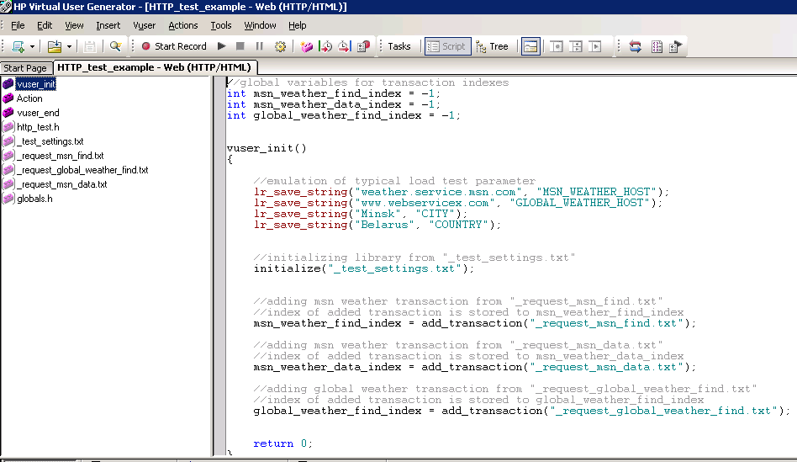
Task: Open the Help menu
Action: pyautogui.click(x=298, y=25)
